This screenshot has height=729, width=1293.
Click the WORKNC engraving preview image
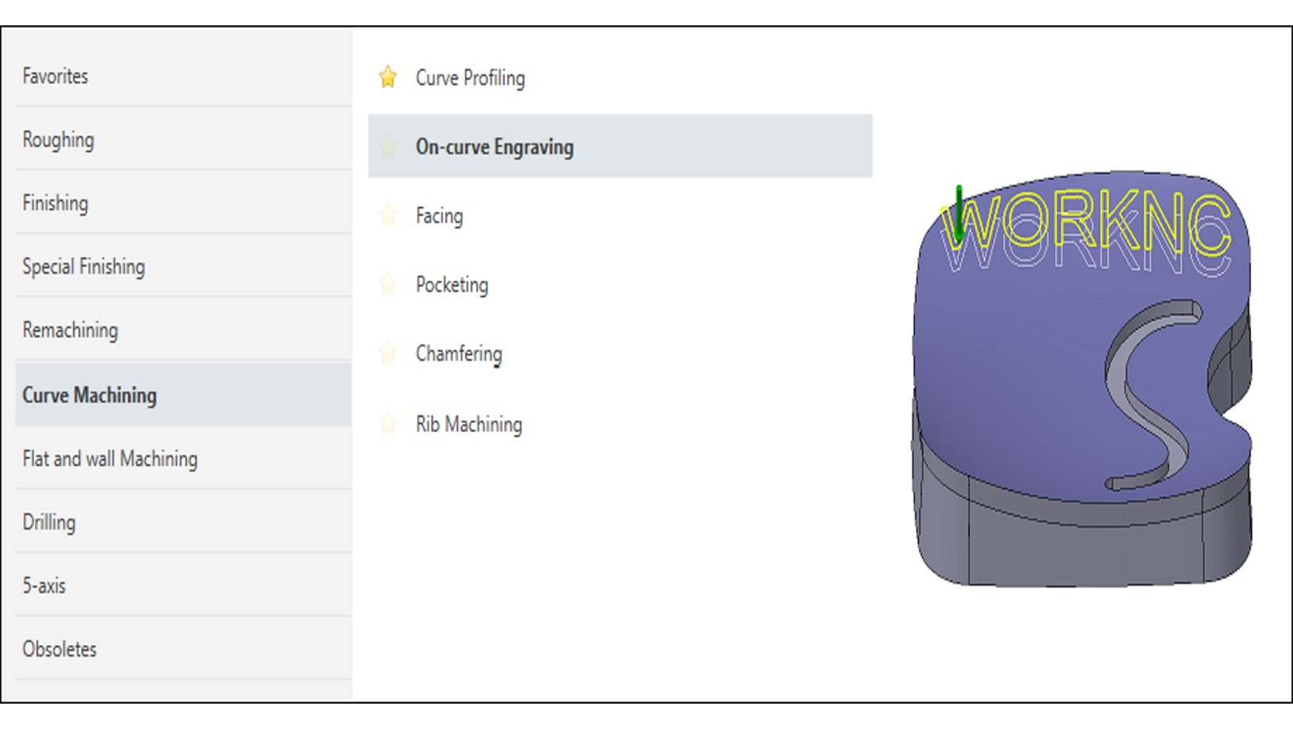coord(1082,379)
